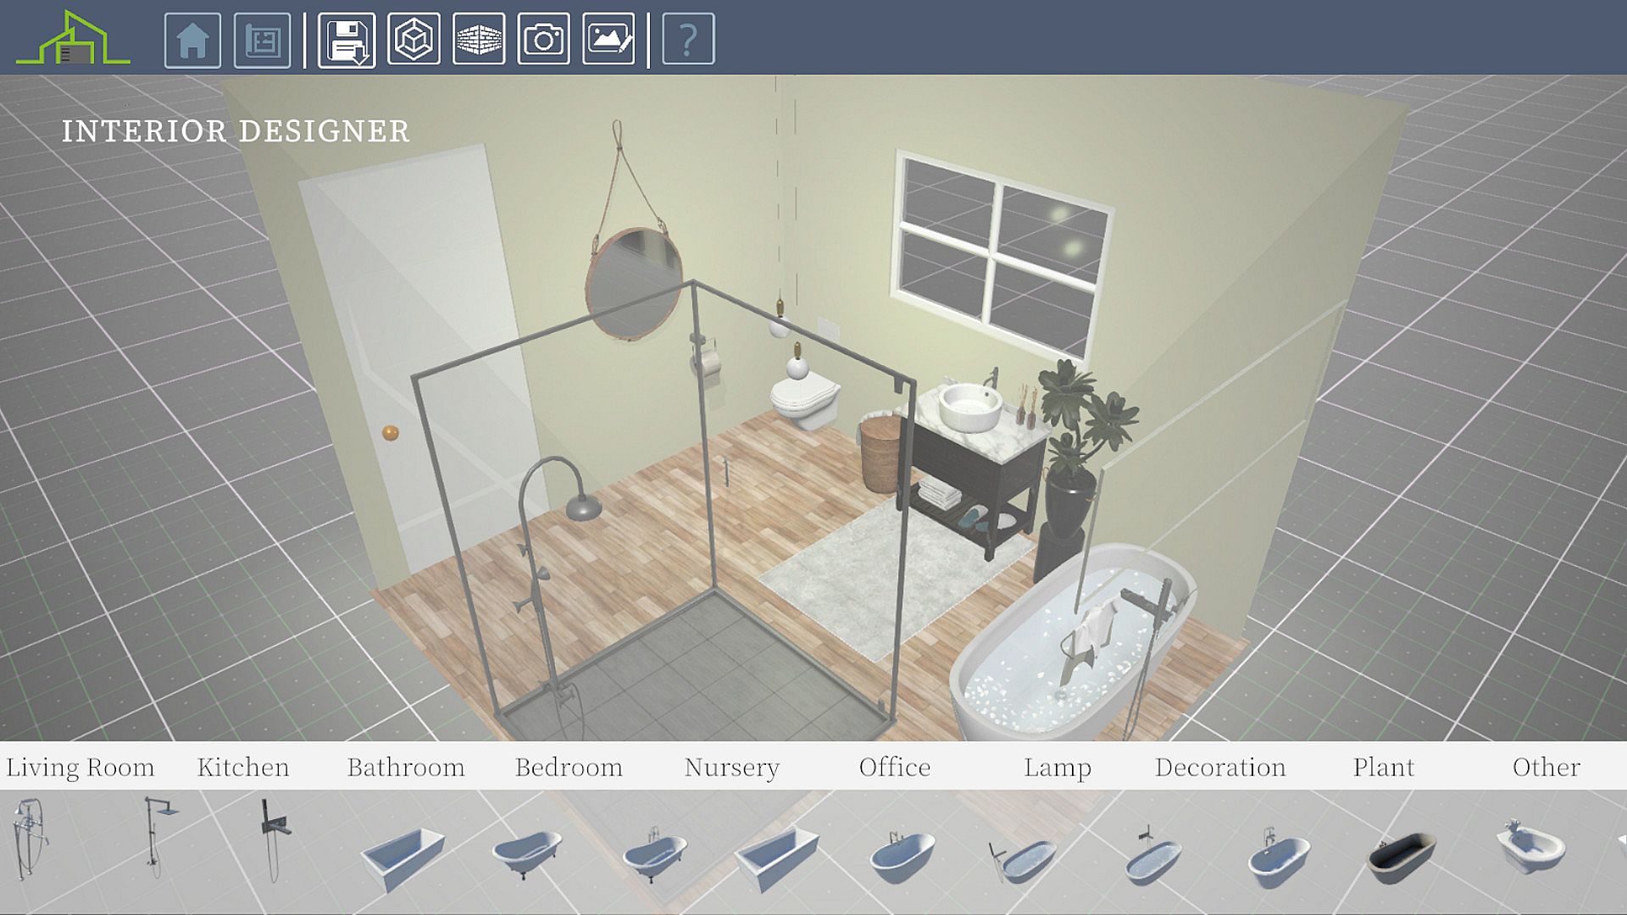Select the Lamp category
1627x915 pixels.
1057,768
